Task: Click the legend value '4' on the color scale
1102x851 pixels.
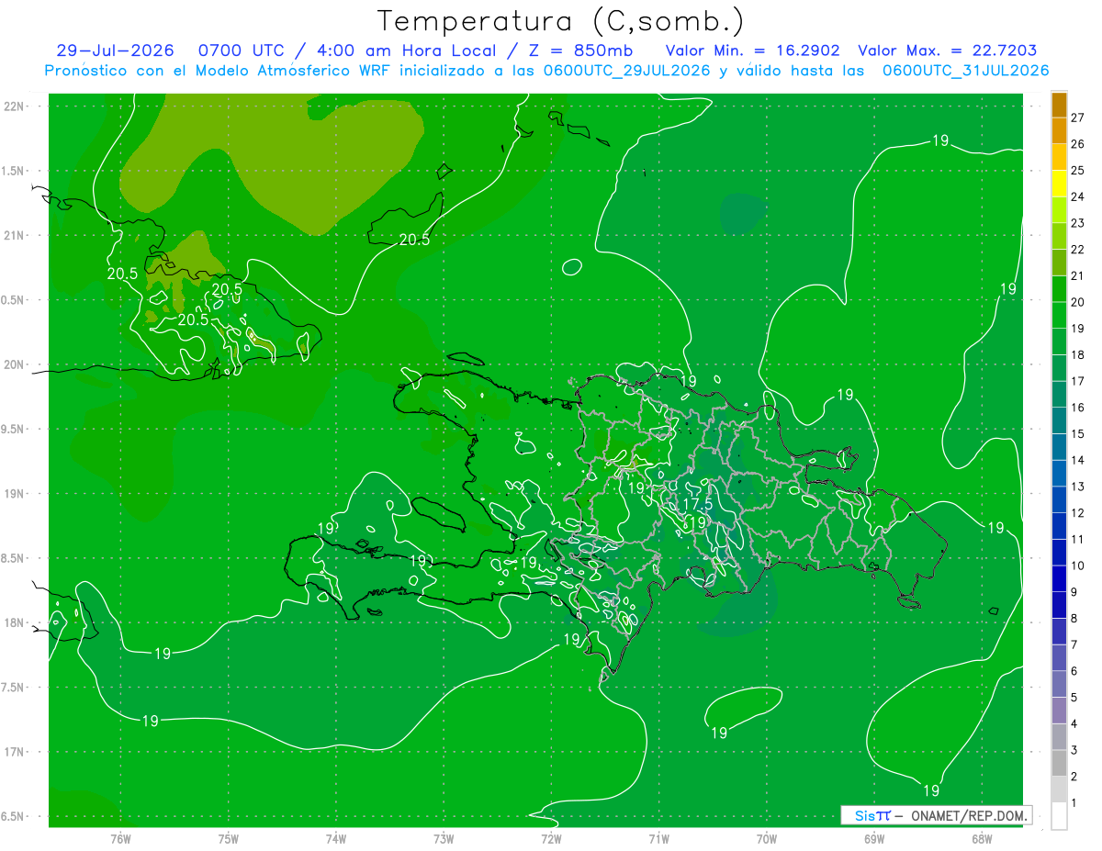Action: point(1075,724)
